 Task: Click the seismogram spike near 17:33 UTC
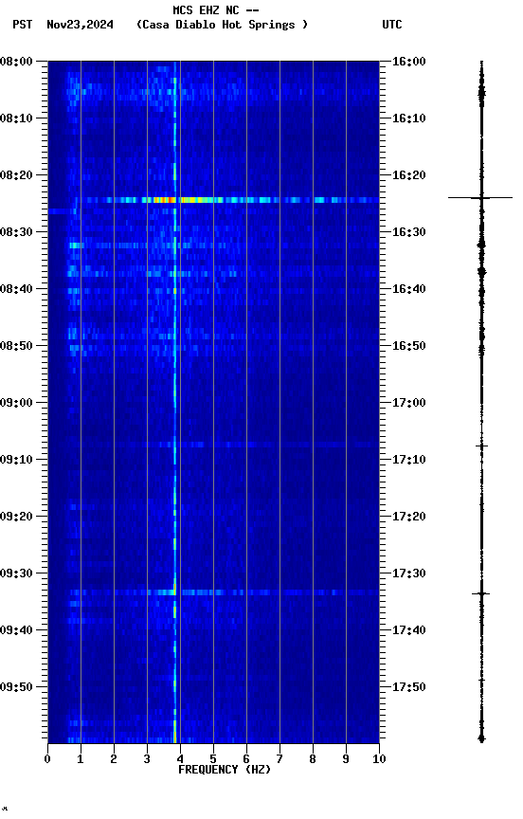(x=480, y=594)
